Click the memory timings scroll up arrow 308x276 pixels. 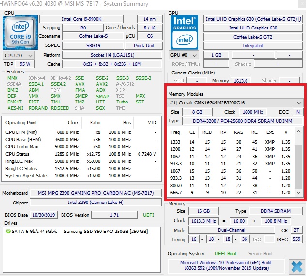[298, 131]
